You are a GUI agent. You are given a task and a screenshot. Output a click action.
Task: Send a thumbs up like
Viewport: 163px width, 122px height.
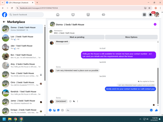[x=156, y=110]
